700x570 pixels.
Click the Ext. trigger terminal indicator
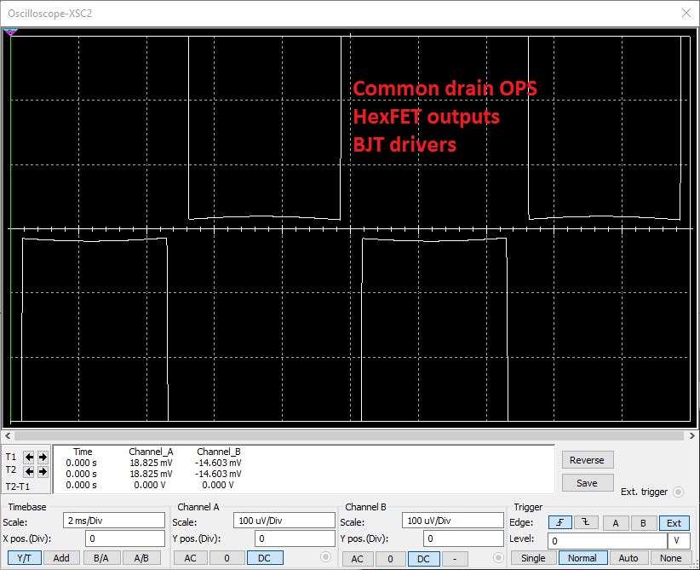pos(678,492)
